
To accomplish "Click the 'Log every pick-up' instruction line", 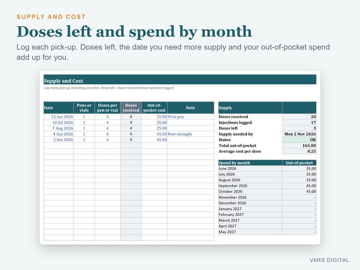I will pyautogui.click(x=109, y=88).
